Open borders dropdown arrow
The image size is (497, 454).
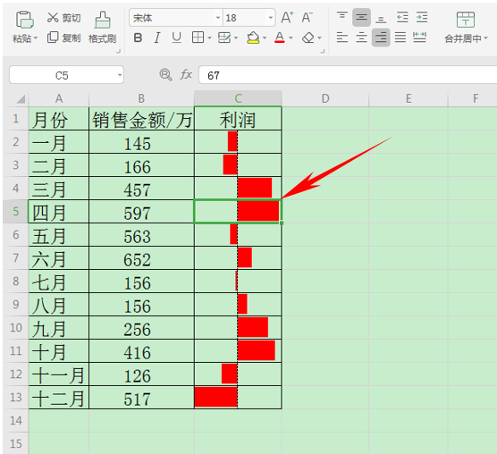click(209, 38)
